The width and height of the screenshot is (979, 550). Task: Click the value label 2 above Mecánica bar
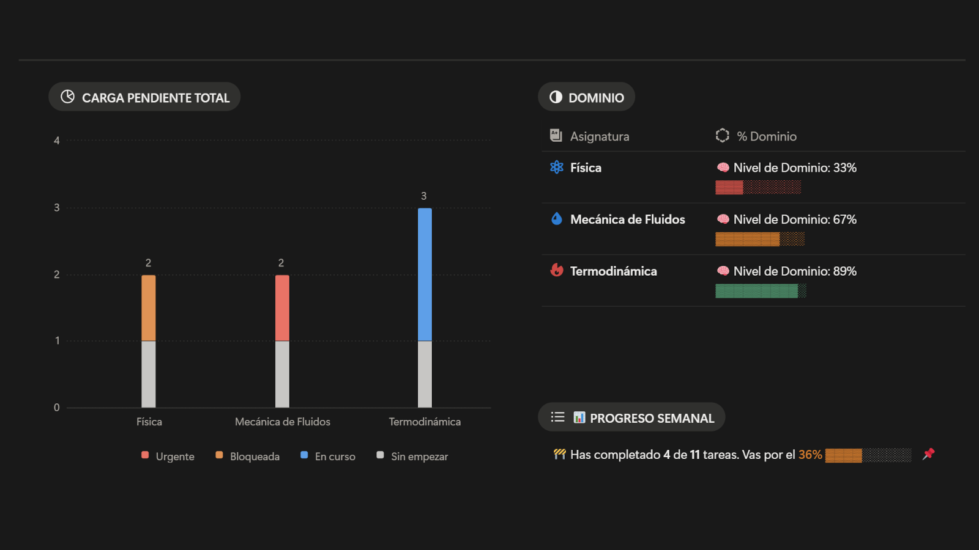[281, 263]
